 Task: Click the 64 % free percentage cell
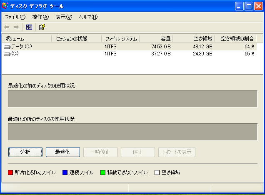click(x=250, y=47)
